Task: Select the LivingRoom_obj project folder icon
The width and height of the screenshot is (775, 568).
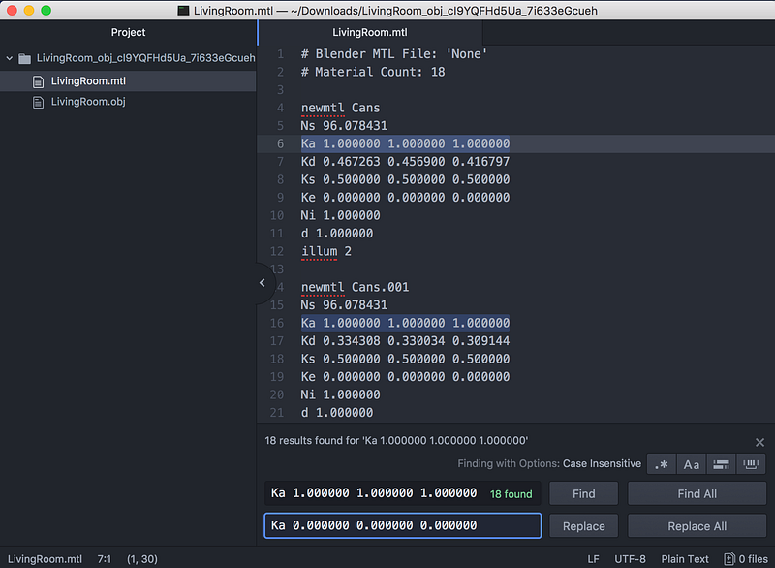Action: [25, 59]
